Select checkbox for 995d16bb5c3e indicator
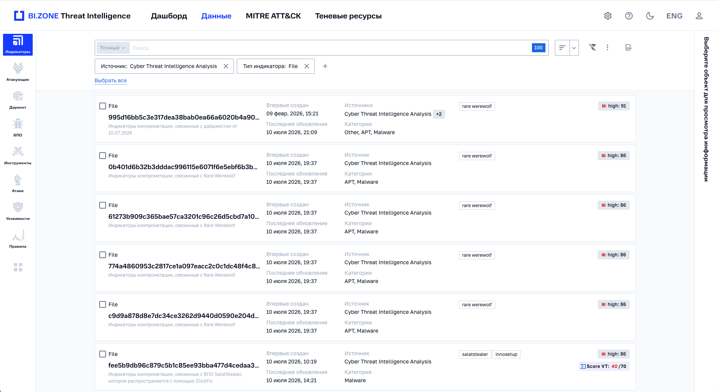Image resolution: width=718 pixels, height=392 pixels. pos(103,106)
